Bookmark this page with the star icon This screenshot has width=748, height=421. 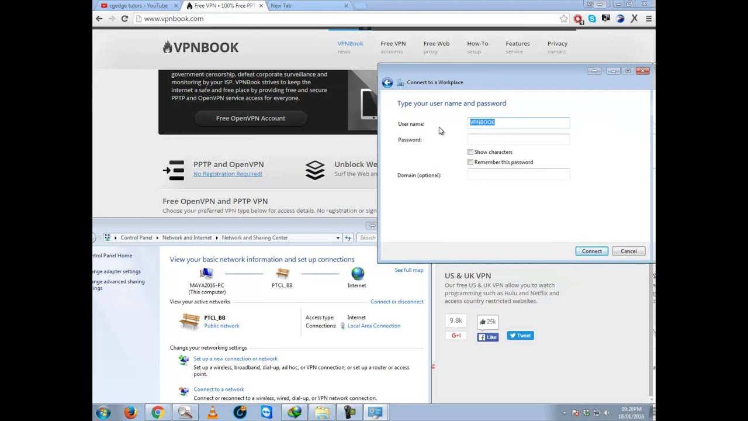pyautogui.click(x=563, y=19)
